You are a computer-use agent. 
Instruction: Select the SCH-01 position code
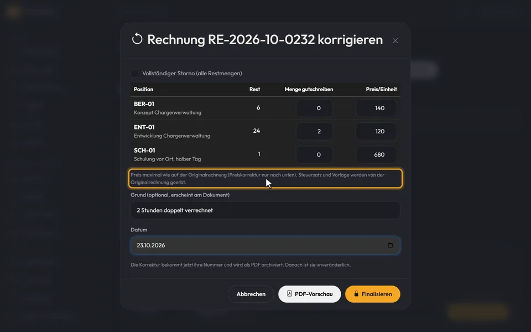pyautogui.click(x=144, y=151)
